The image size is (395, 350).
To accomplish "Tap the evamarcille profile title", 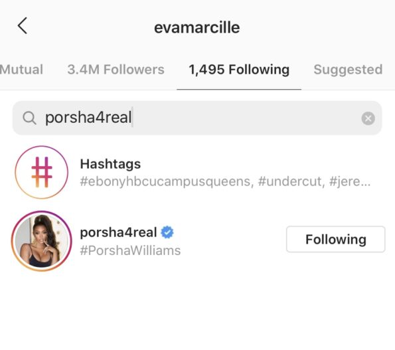I will [x=197, y=27].
